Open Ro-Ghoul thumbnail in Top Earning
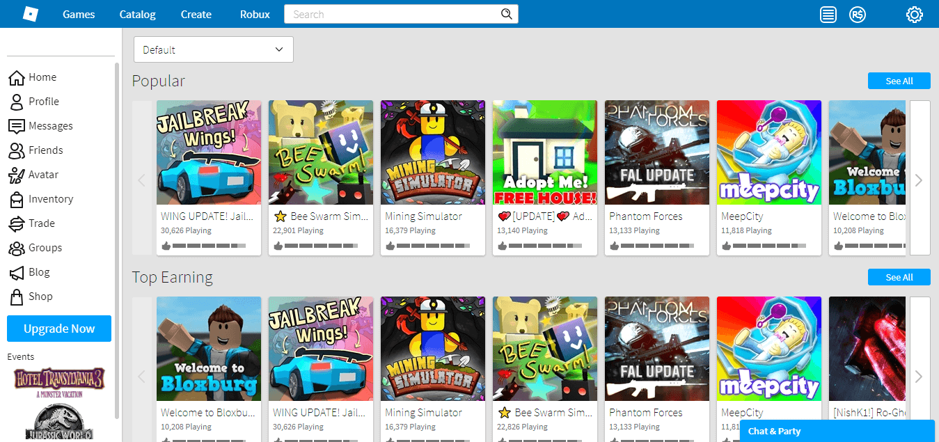939x442 pixels. (x=867, y=349)
